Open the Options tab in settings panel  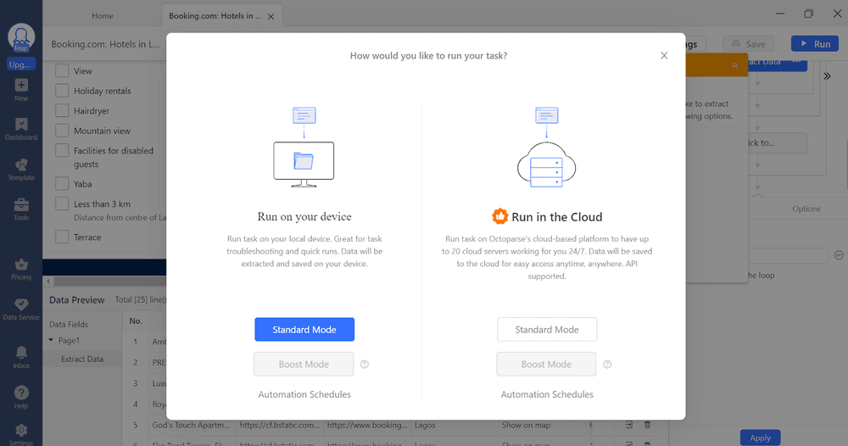806,209
